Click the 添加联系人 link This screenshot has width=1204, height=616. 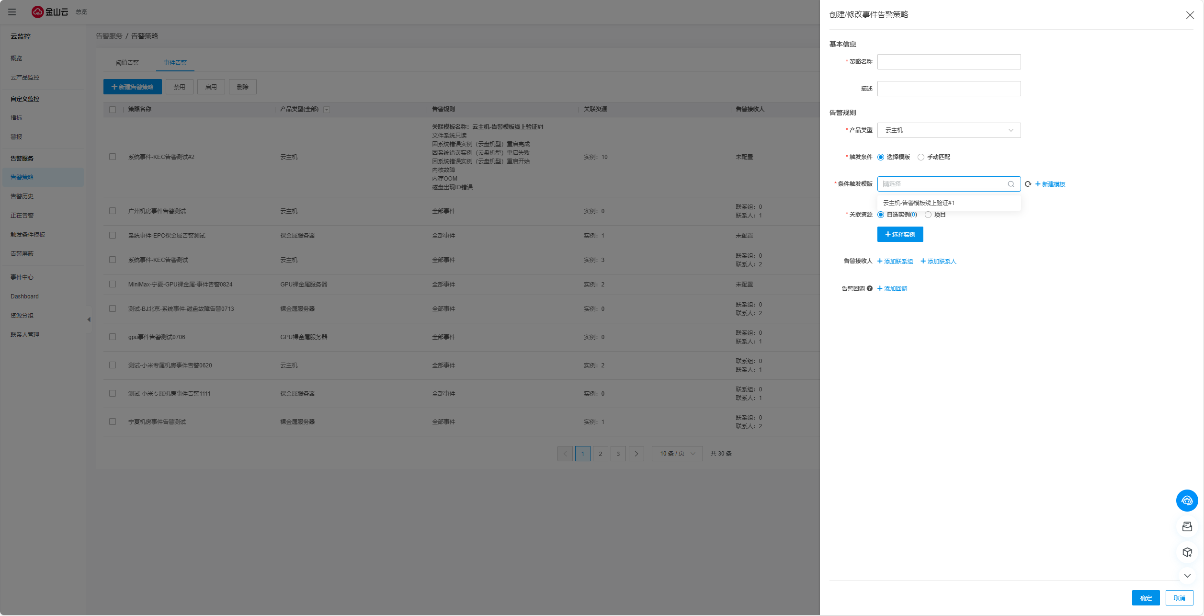tap(938, 262)
